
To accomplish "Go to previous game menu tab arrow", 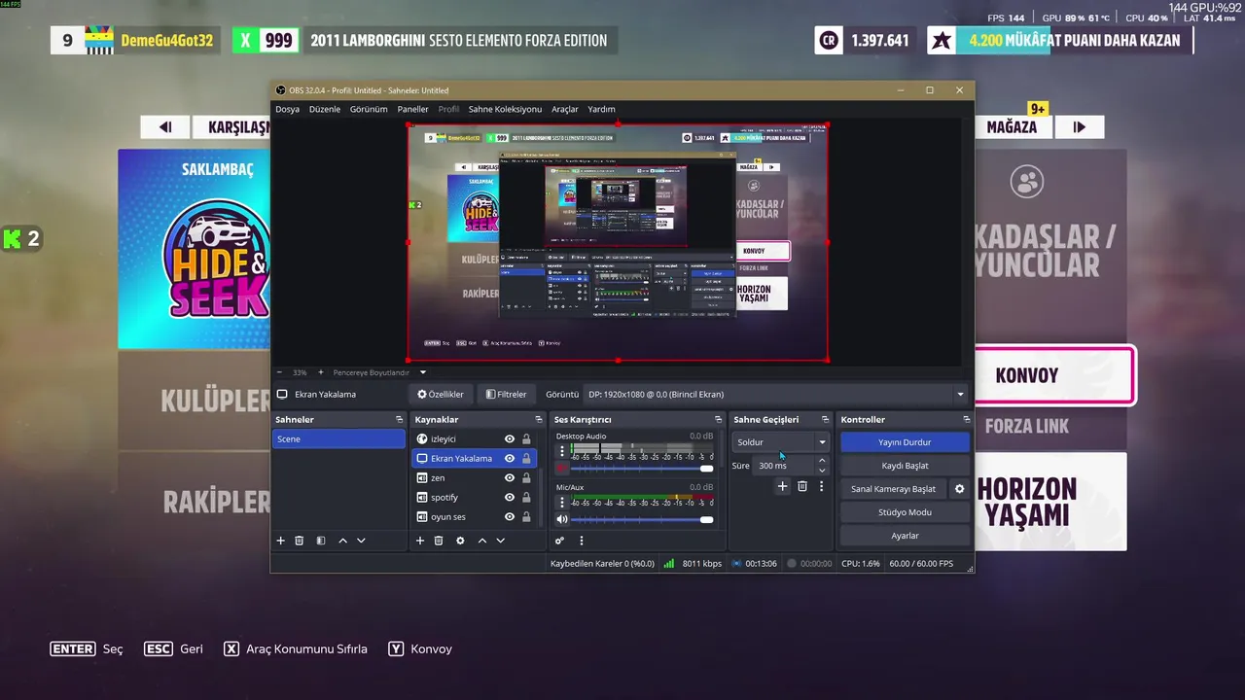I will [x=165, y=126].
